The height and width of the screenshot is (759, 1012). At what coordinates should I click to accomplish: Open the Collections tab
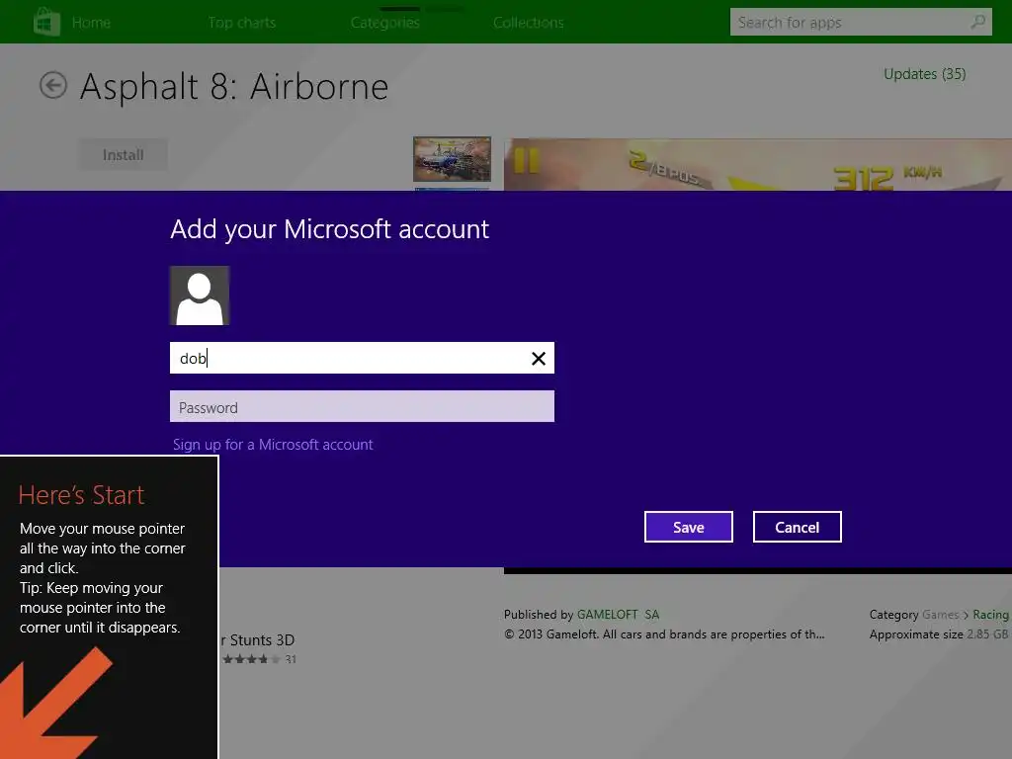click(529, 23)
